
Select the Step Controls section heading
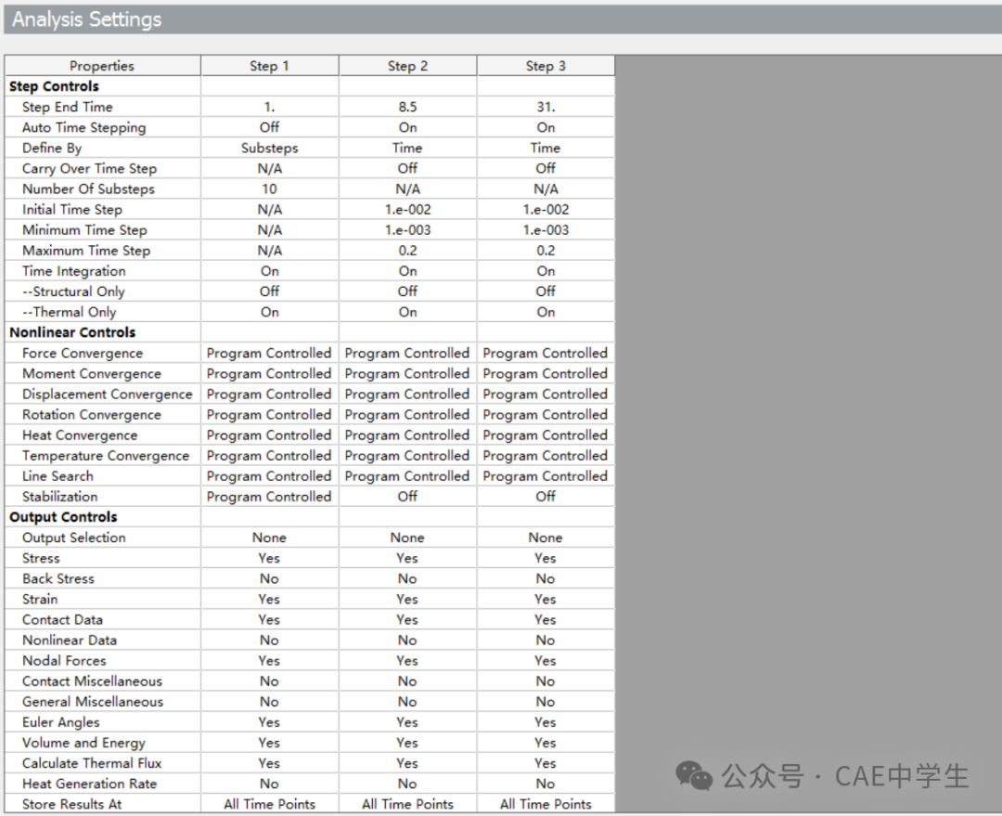[55, 86]
